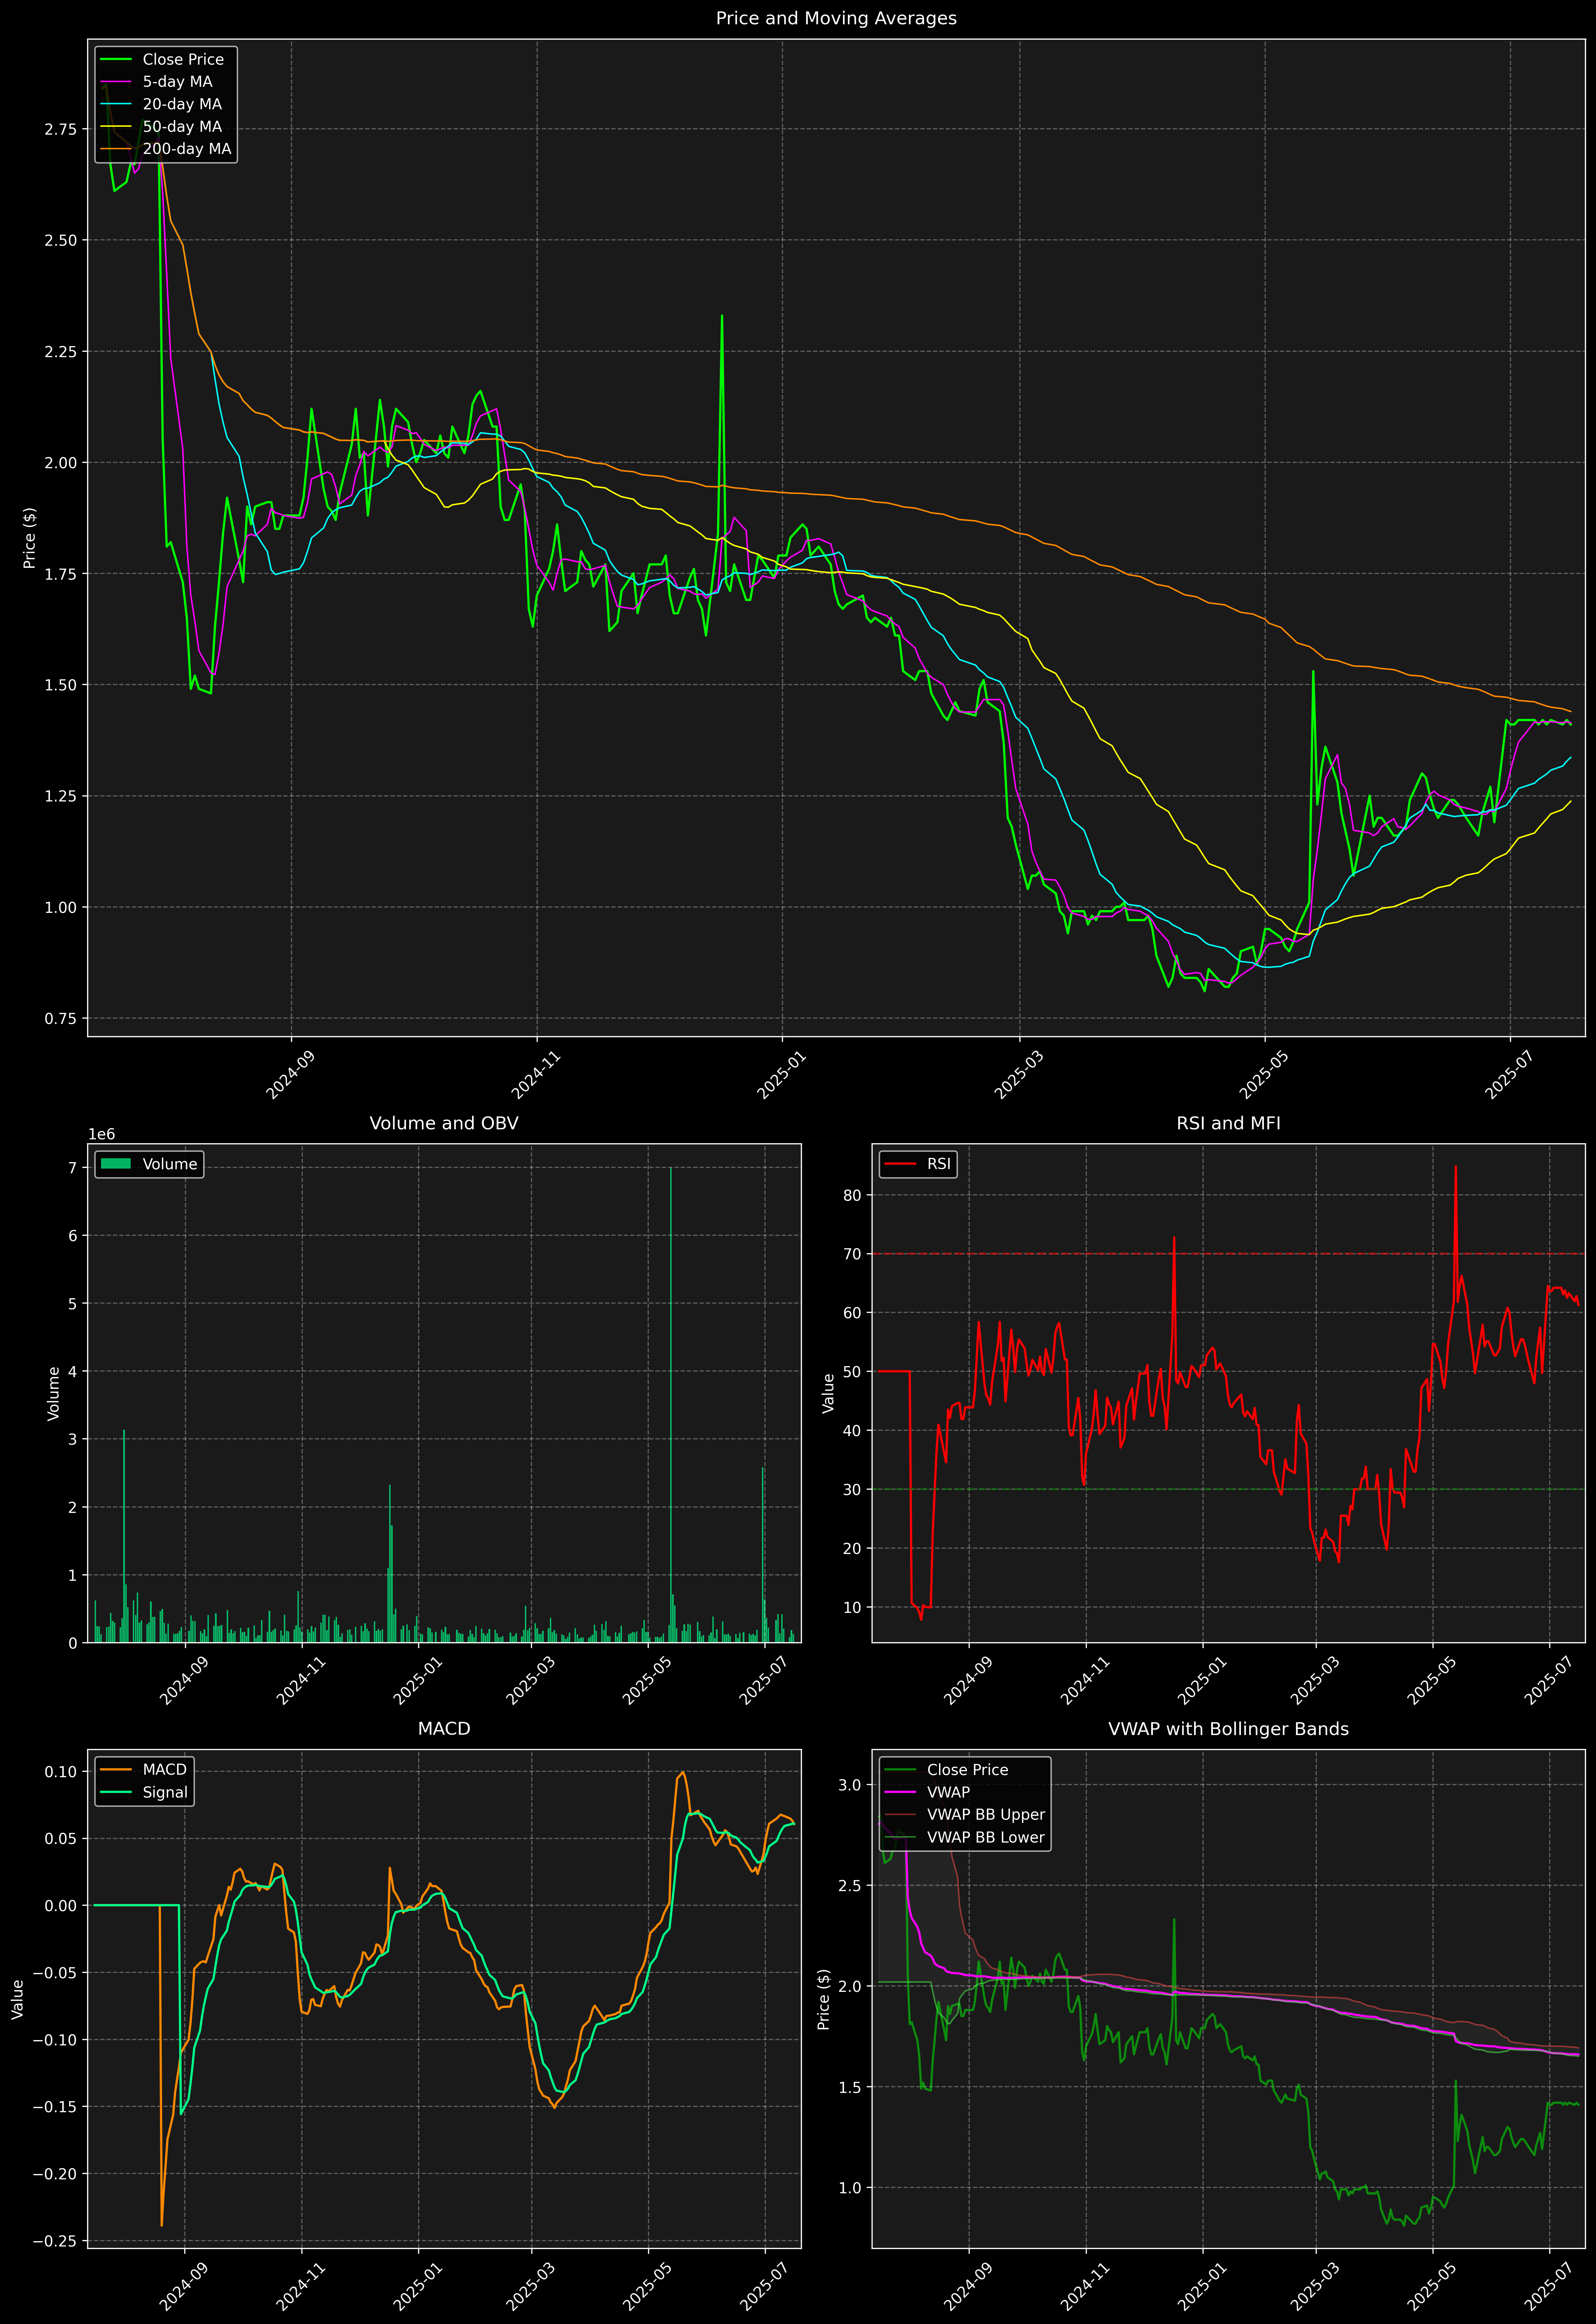This screenshot has width=1596, height=2324.
Task: Click the 'Price and Moving Averages' chart title
Action: click(x=836, y=18)
